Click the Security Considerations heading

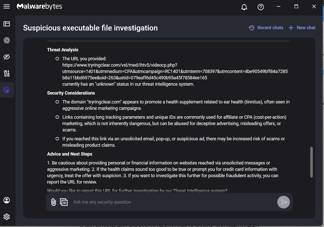coord(71,93)
